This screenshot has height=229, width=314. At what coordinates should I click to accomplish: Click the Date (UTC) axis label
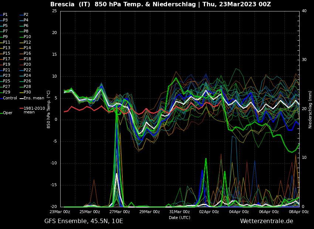click(x=180, y=218)
